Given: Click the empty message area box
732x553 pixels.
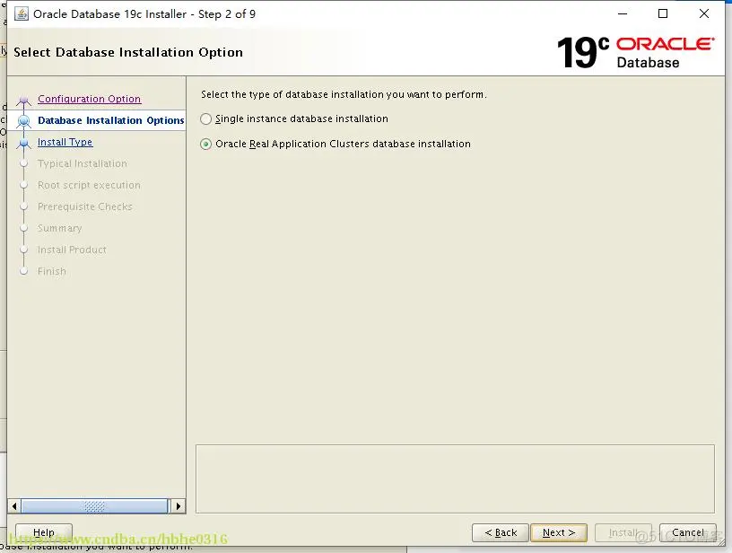Looking at the screenshot, I should pos(455,478).
